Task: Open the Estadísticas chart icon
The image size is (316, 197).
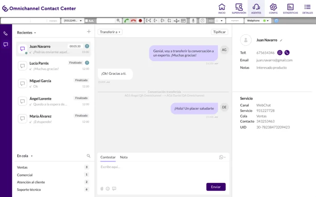Action: click(290, 8)
